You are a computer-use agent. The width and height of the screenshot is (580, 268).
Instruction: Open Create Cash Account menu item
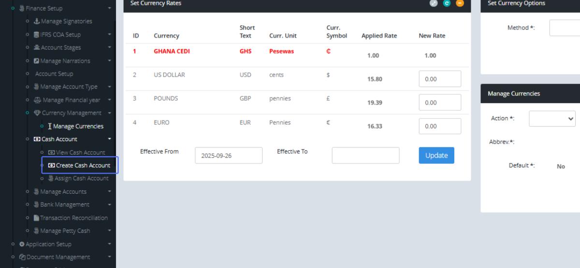[x=83, y=165]
